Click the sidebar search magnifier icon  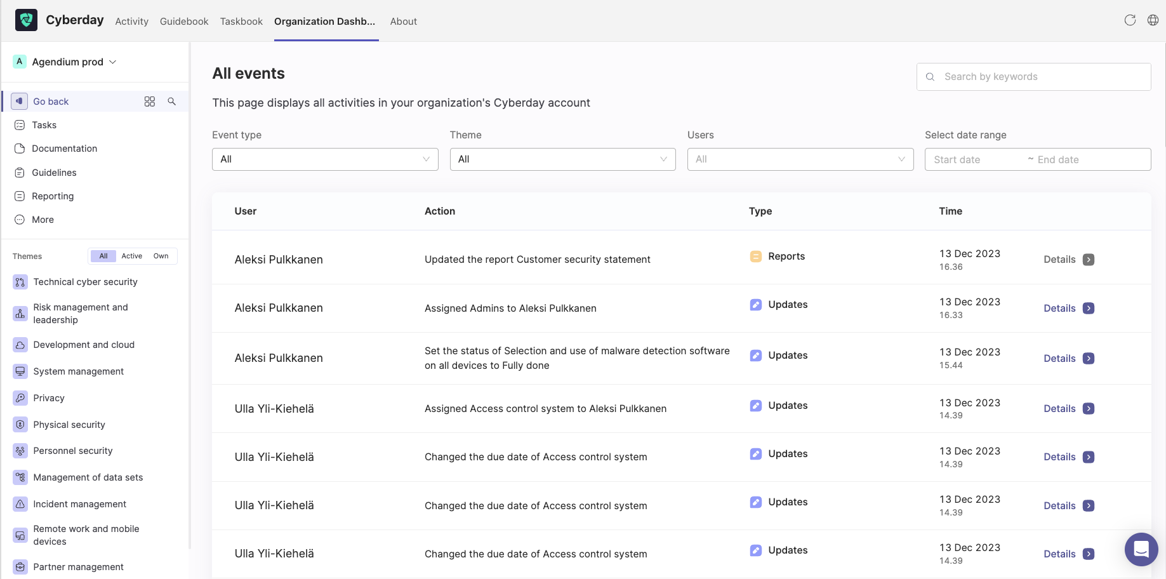pos(171,101)
